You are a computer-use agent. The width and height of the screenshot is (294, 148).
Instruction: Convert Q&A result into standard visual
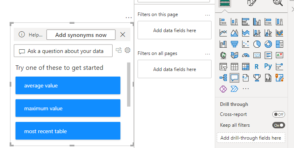coord(119,50)
